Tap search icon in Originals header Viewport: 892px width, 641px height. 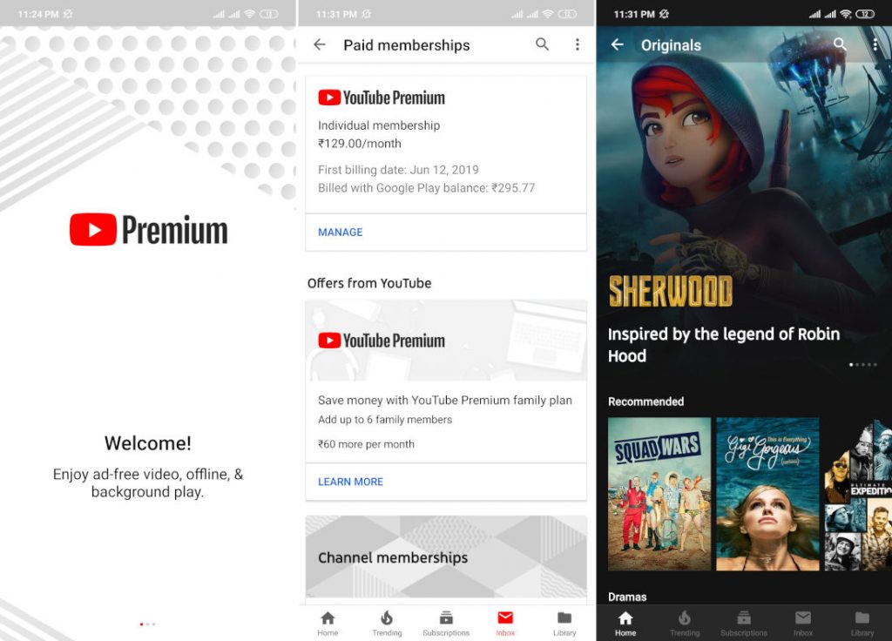(x=840, y=44)
